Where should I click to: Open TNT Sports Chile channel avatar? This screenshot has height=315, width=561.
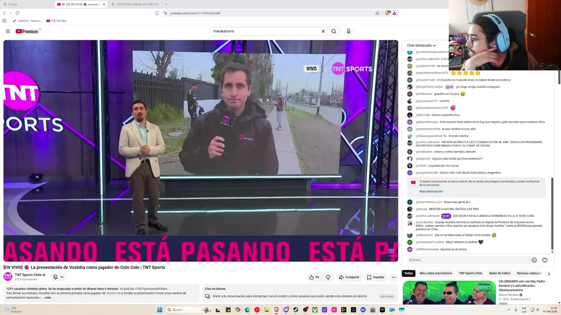click(x=8, y=276)
